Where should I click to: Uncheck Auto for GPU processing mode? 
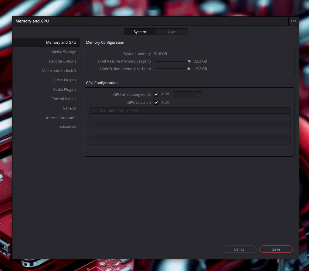click(x=156, y=94)
